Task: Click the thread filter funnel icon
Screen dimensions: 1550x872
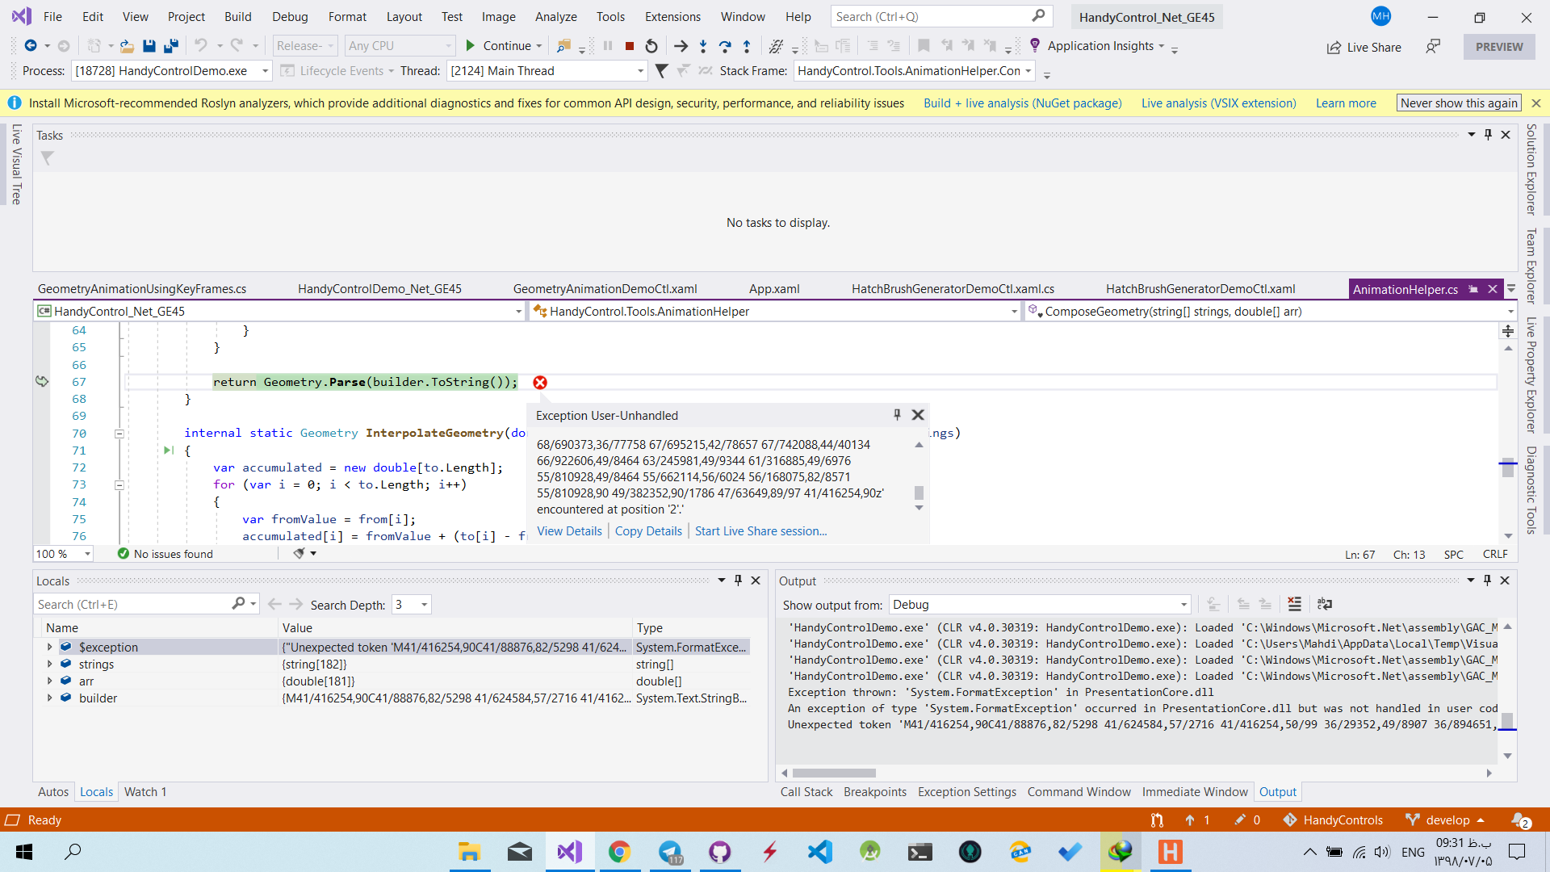Action: [x=662, y=71]
